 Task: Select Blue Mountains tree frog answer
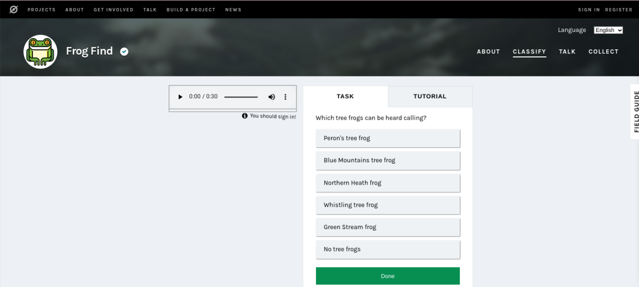pos(388,160)
